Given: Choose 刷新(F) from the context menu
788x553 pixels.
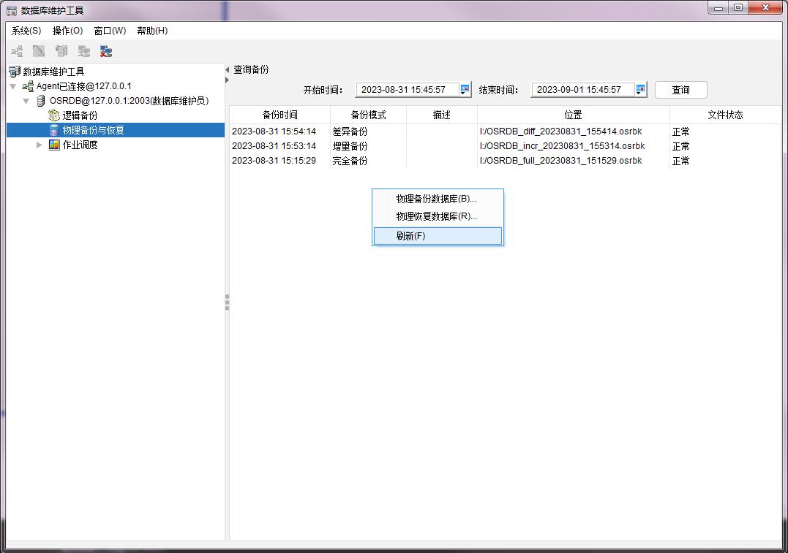Looking at the screenshot, I should pos(410,236).
